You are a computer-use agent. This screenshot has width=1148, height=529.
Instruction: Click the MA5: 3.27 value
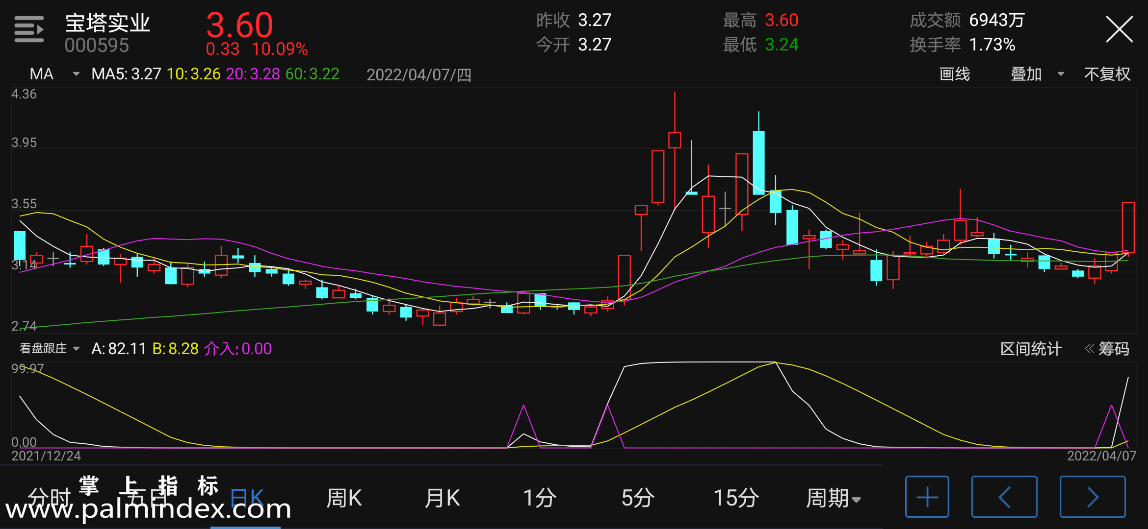click(x=126, y=74)
